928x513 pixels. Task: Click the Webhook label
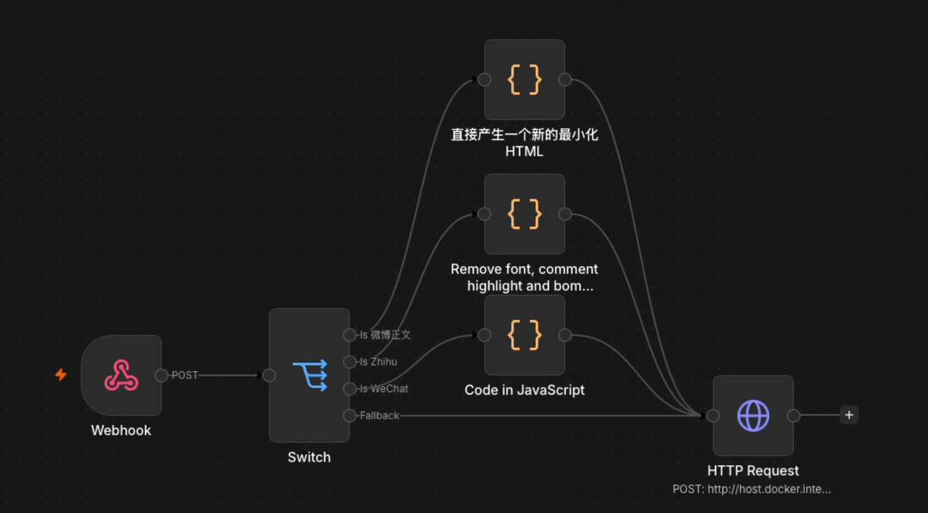(121, 430)
